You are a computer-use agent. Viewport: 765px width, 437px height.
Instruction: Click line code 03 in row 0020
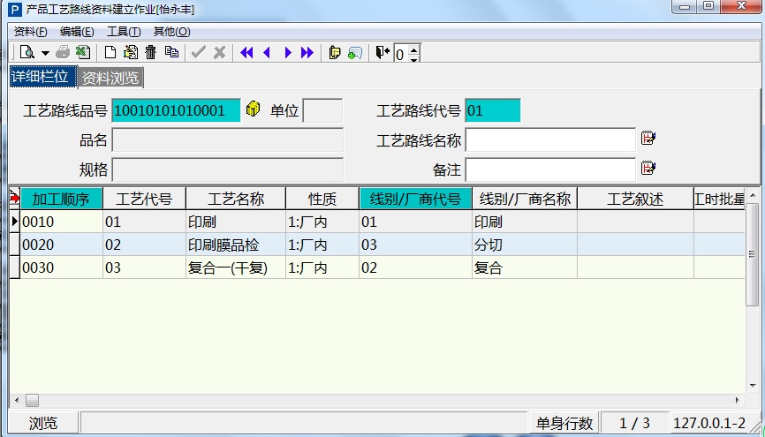click(x=416, y=245)
